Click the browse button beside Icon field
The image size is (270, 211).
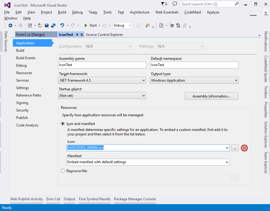[235, 148]
